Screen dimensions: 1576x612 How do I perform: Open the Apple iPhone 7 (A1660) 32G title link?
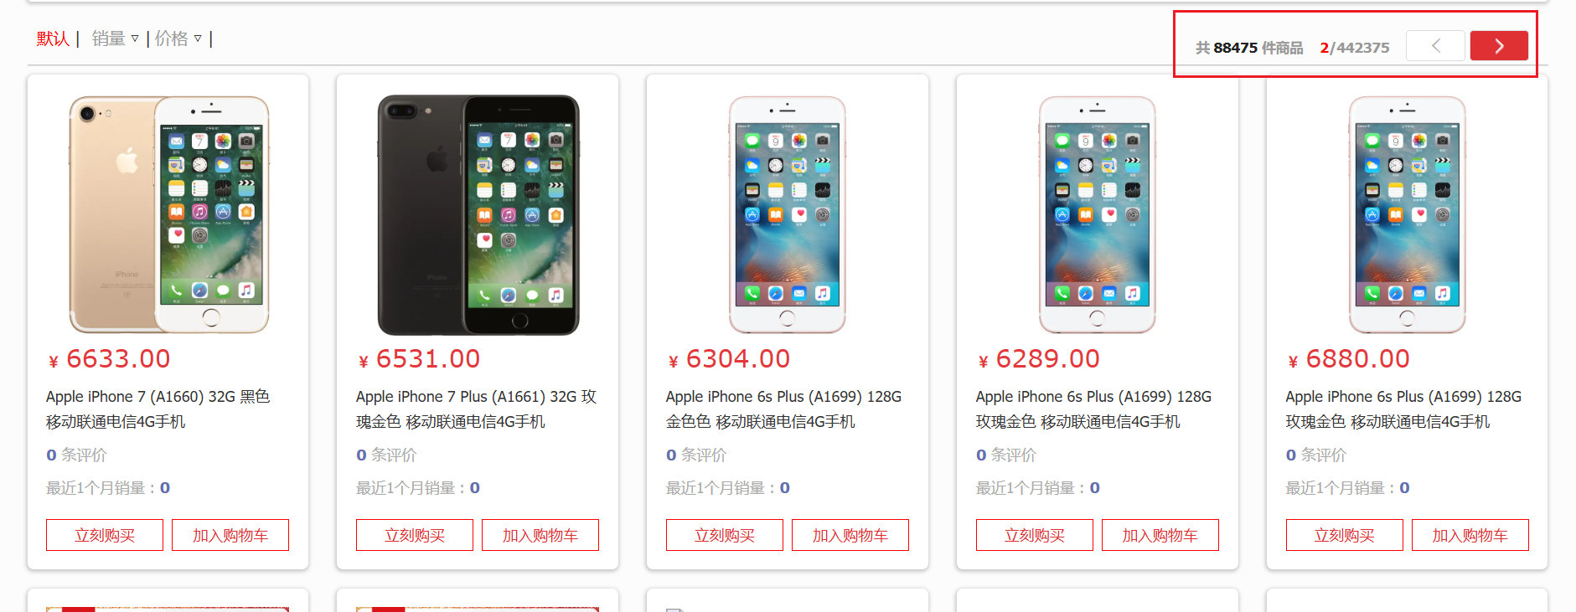158,409
